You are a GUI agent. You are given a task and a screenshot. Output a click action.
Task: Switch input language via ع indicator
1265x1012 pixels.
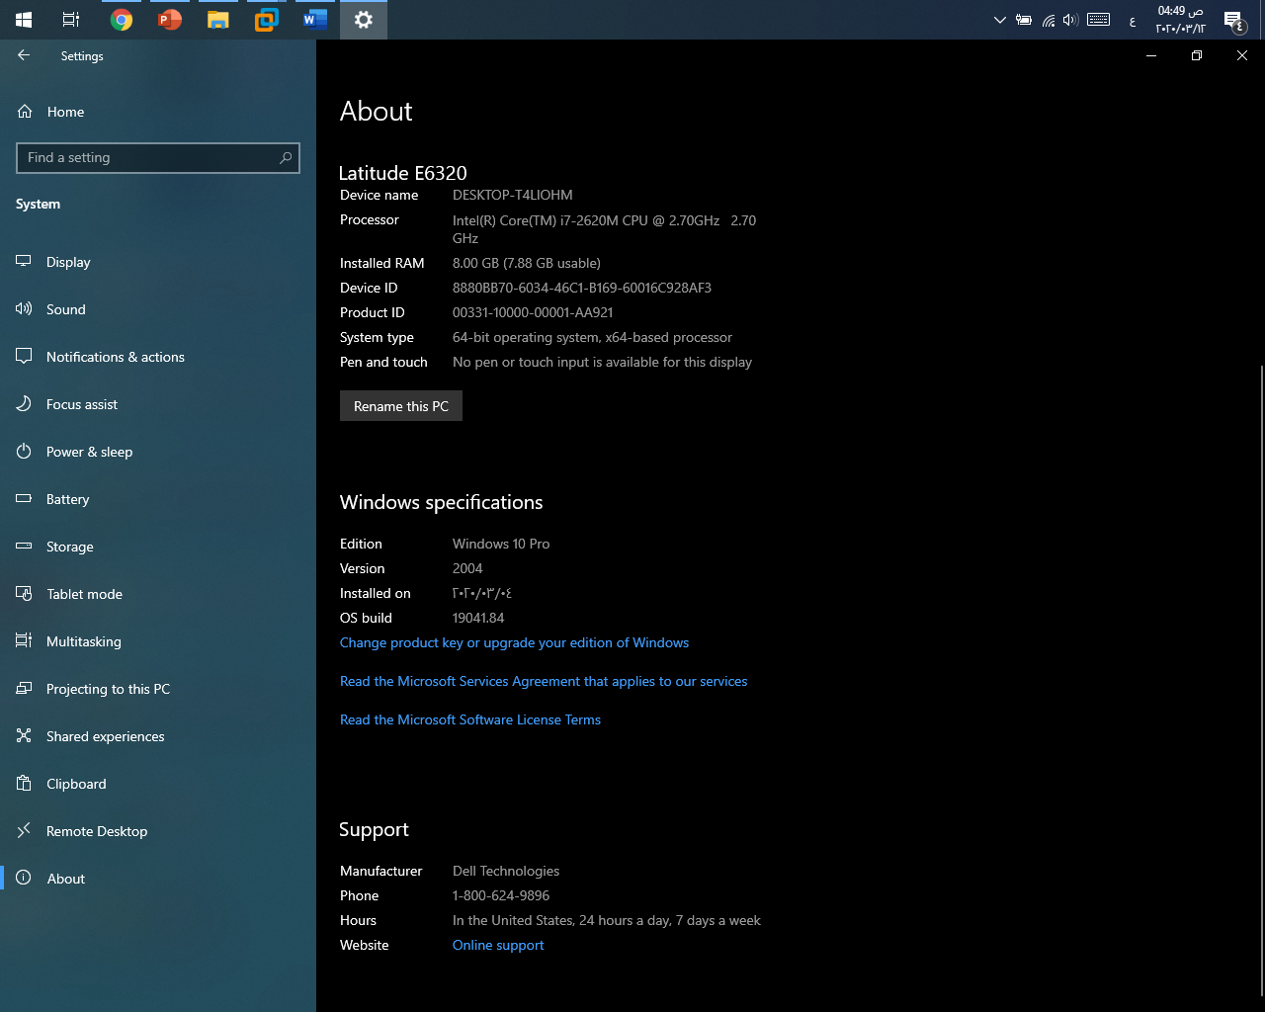(x=1133, y=20)
